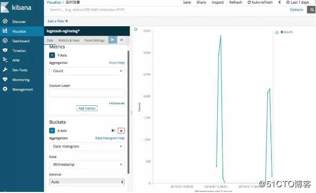
Task: Open the Auto interval selector
Action: [87, 182]
